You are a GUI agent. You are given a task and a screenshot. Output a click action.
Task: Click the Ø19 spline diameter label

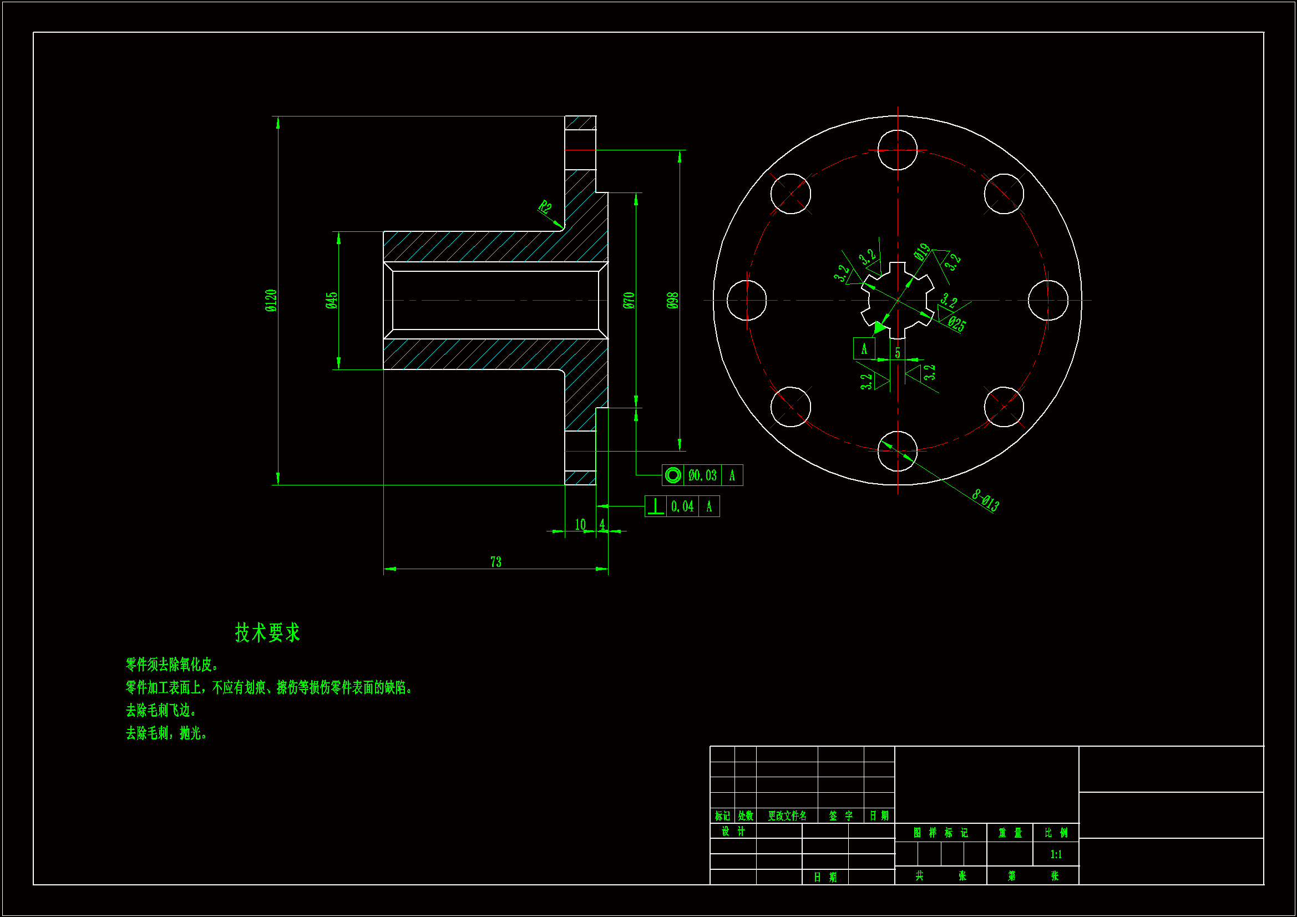pyautogui.click(x=922, y=252)
